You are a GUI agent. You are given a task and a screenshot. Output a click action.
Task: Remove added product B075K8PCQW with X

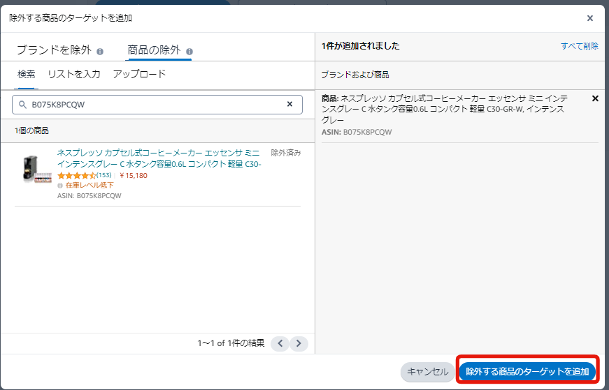click(x=595, y=98)
